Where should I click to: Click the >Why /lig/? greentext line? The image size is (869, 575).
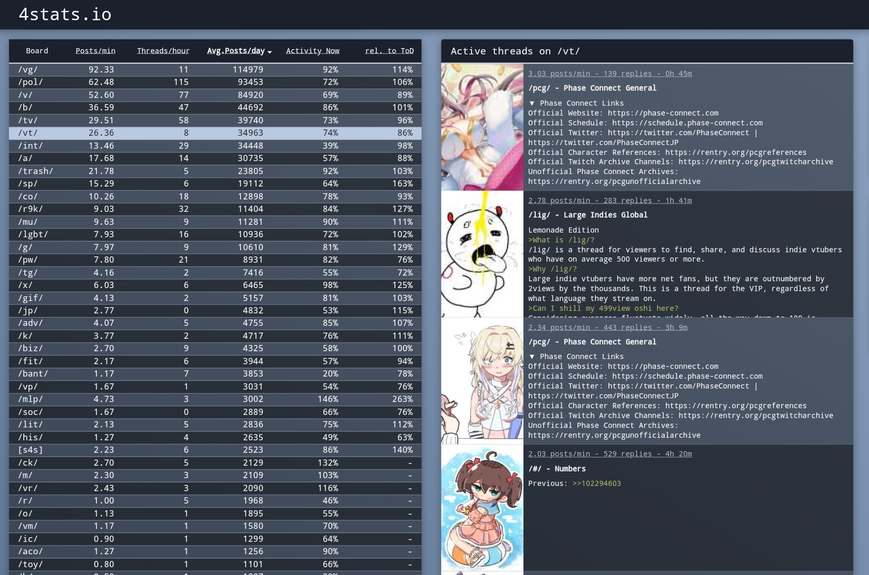(552, 269)
